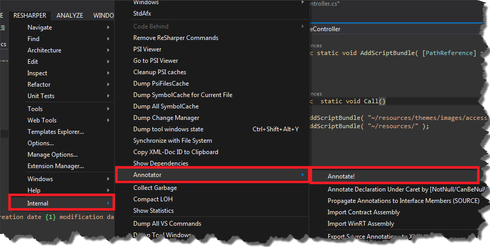The width and height of the screenshot is (490, 247).
Task: Open PSI Viewer
Action: point(212,49)
